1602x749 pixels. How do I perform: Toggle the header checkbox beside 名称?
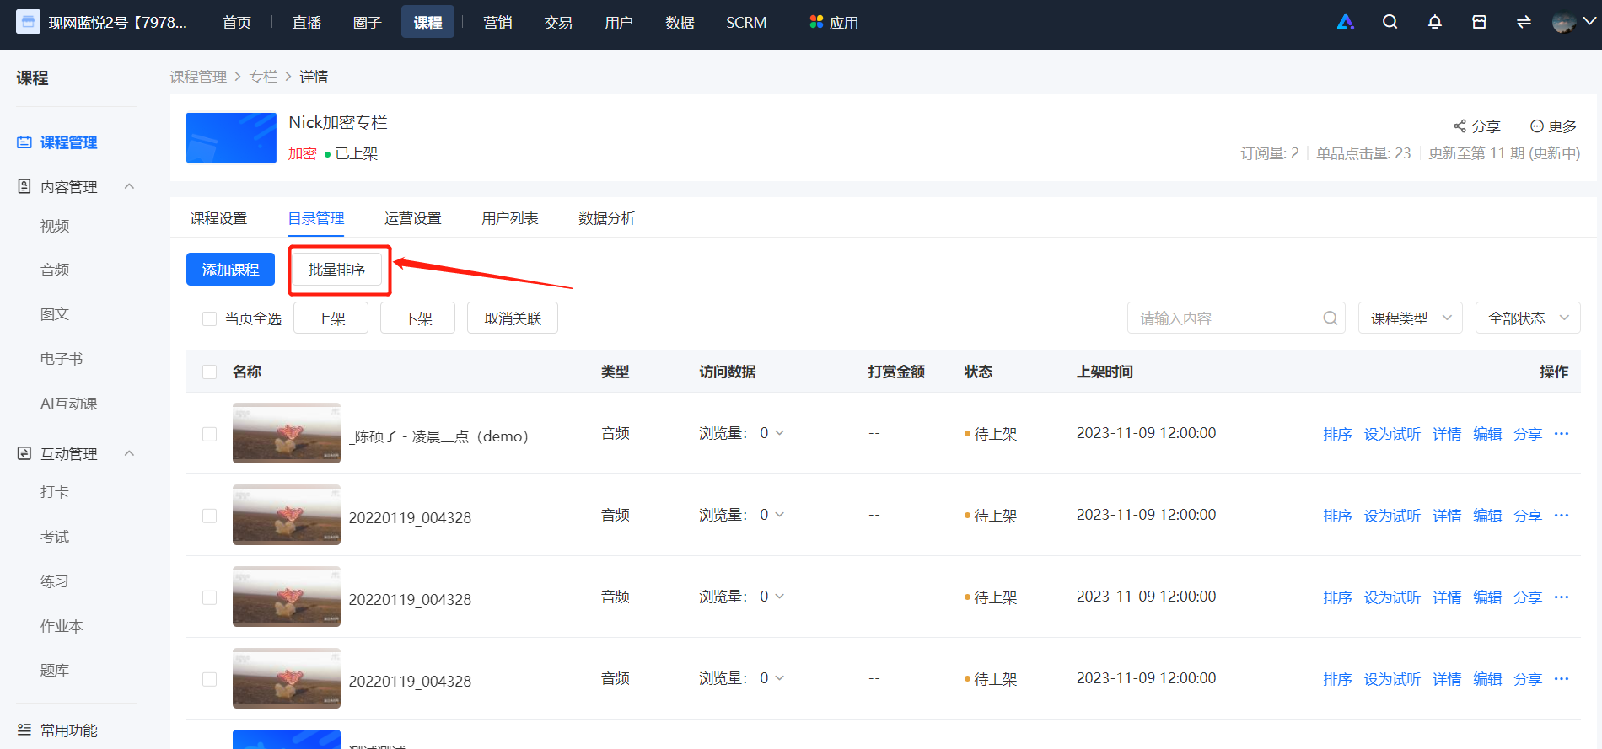[210, 372]
